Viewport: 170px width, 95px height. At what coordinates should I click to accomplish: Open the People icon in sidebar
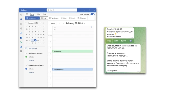pos(21,24)
